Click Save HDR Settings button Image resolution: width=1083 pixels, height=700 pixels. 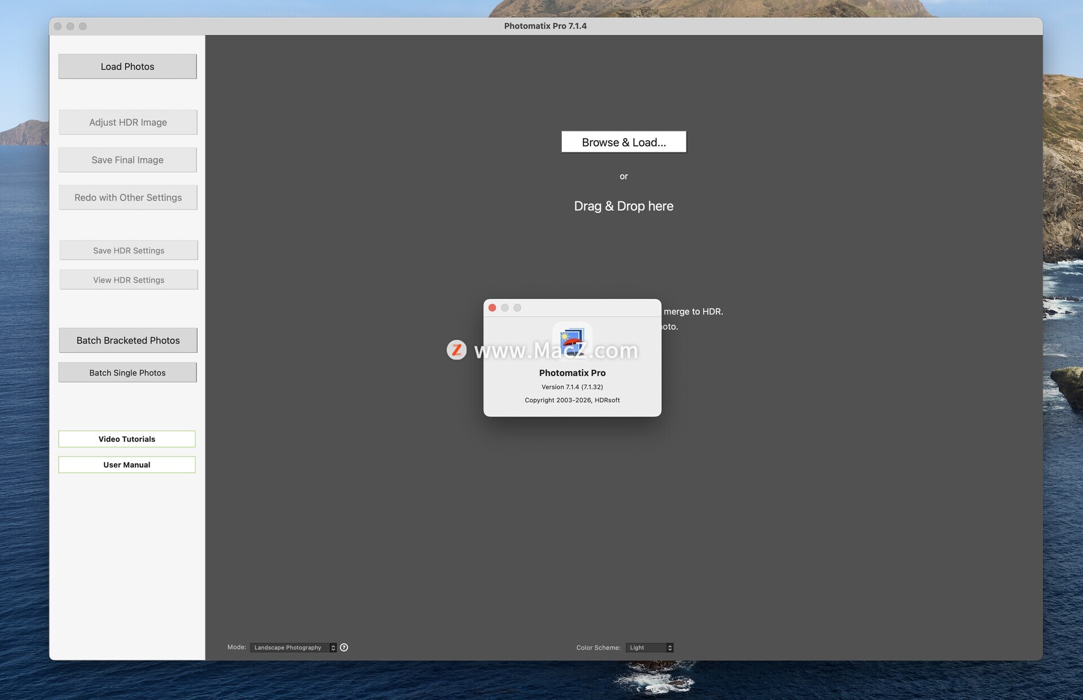point(129,250)
